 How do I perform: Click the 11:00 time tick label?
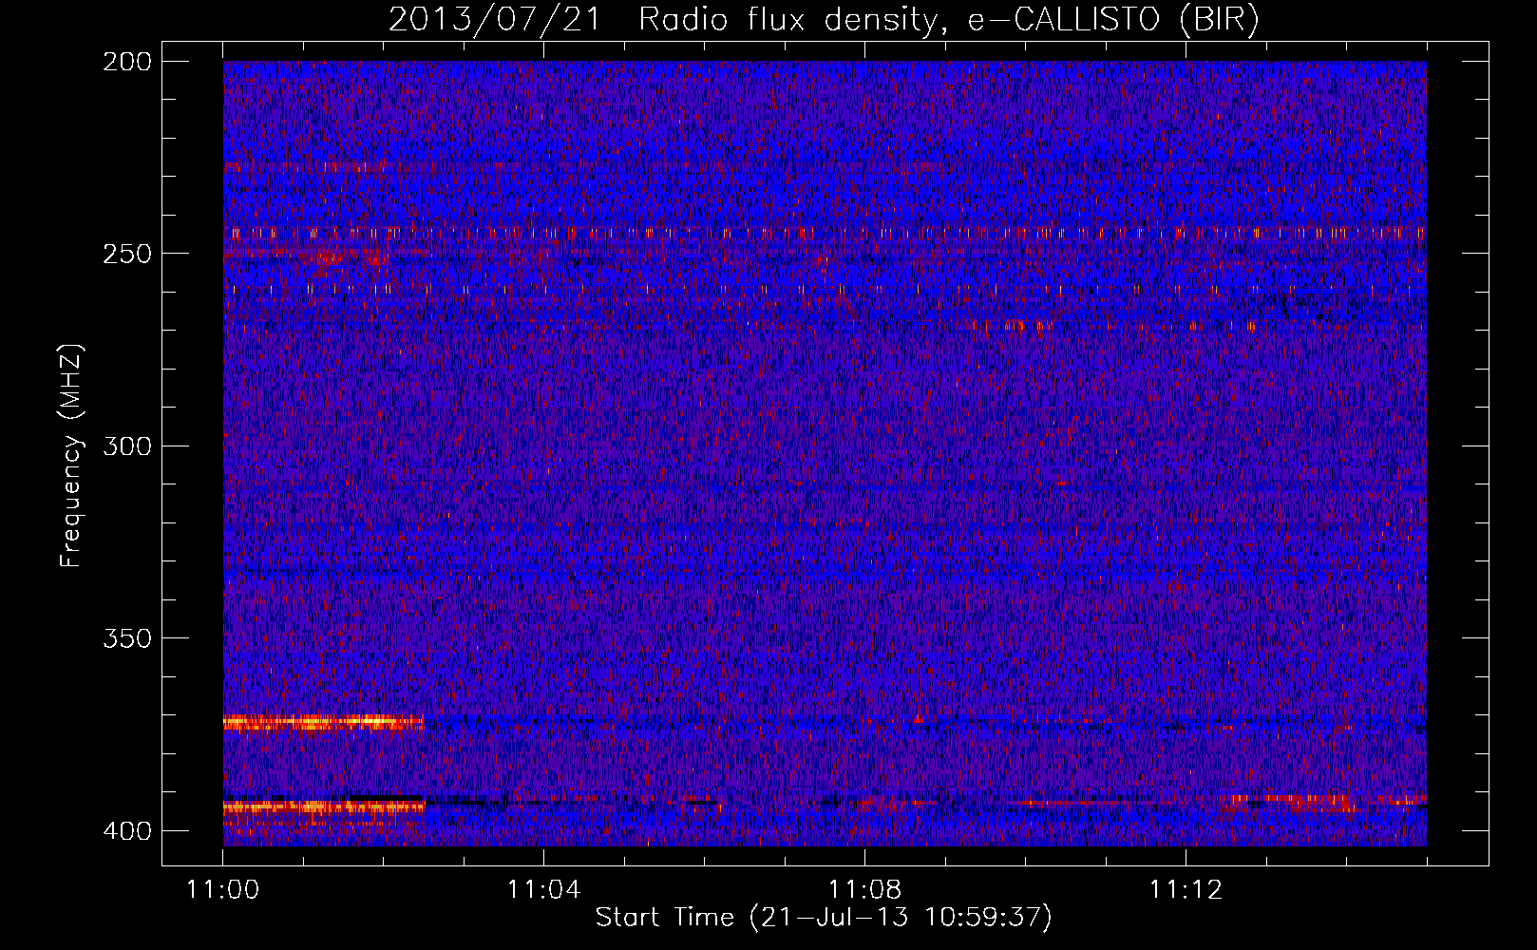223,890
